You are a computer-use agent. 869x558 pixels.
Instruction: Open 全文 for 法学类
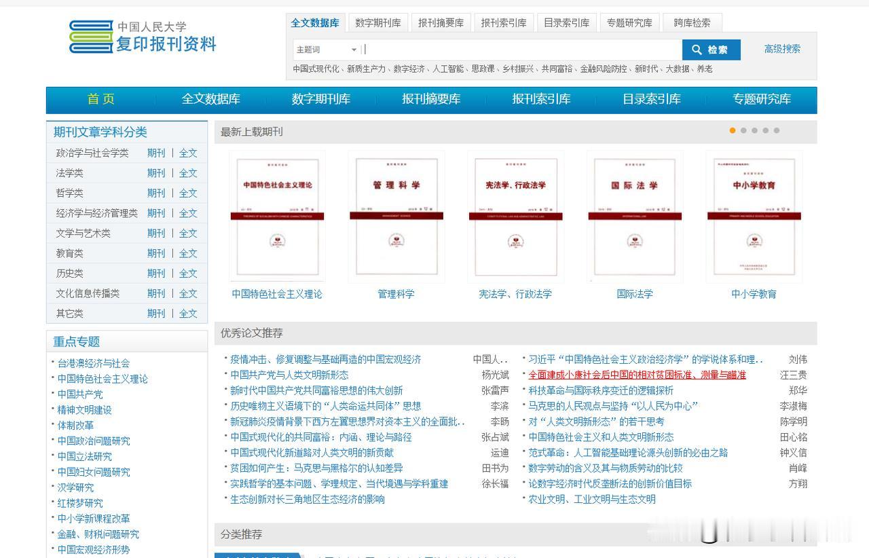click(x=188, y=173)
